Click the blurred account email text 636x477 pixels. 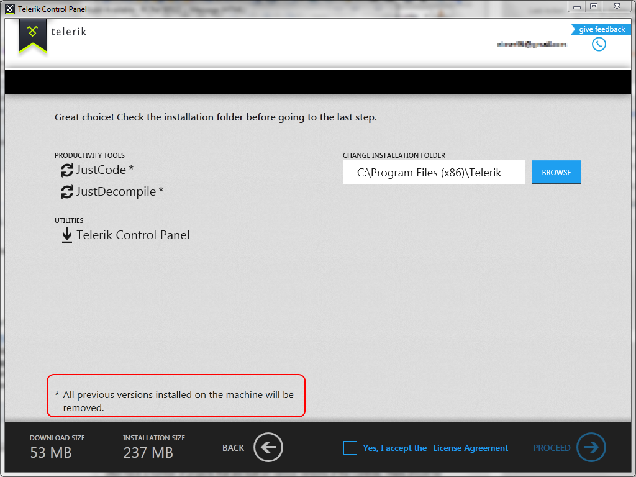tap(532, 44)
